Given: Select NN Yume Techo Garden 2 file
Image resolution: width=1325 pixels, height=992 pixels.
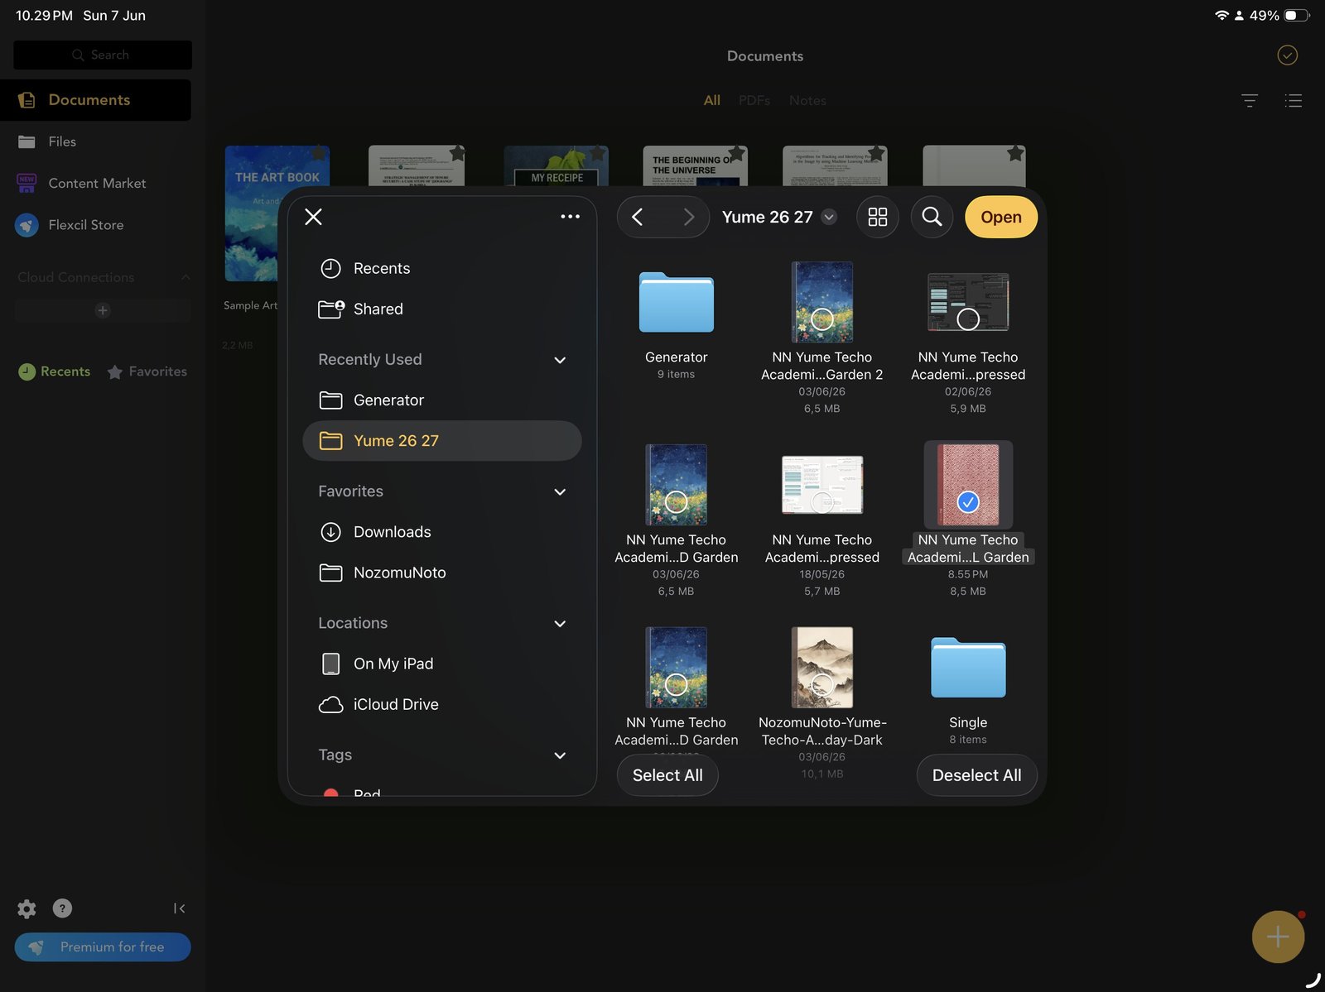Looking at the screenshot, I should [822, 302].
